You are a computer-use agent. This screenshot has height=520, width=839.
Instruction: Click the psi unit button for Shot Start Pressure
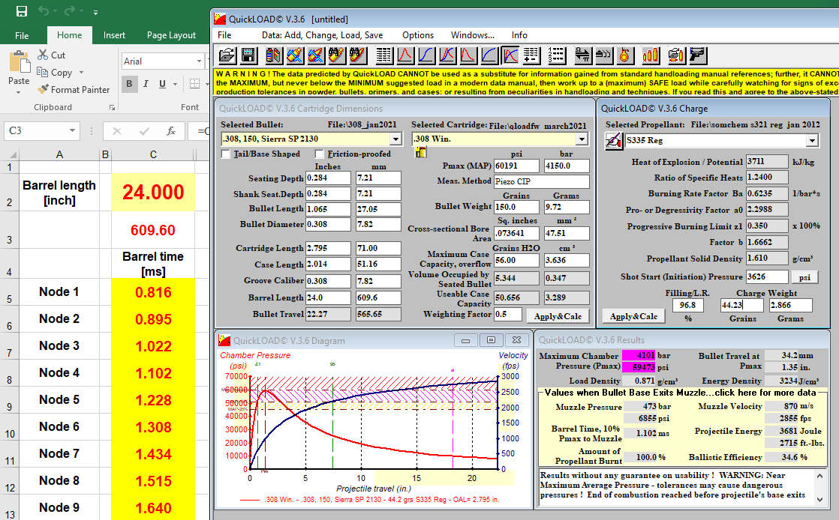[804, 276]
